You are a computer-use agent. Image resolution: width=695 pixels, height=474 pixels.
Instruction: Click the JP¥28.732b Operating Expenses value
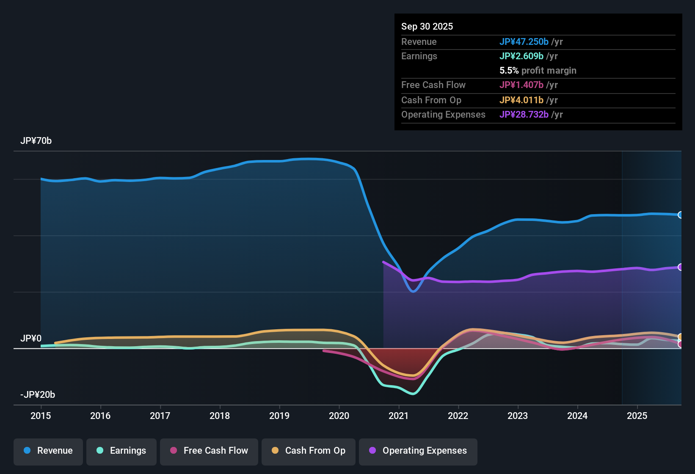click(x=526, y=114)
